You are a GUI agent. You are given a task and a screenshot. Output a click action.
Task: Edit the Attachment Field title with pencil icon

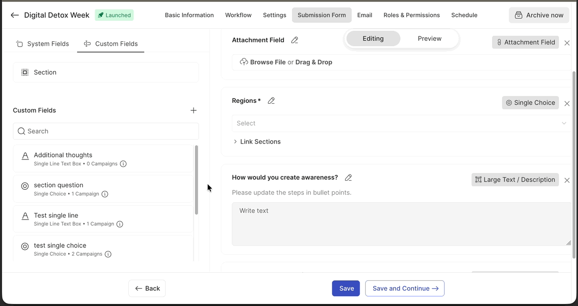294,40
